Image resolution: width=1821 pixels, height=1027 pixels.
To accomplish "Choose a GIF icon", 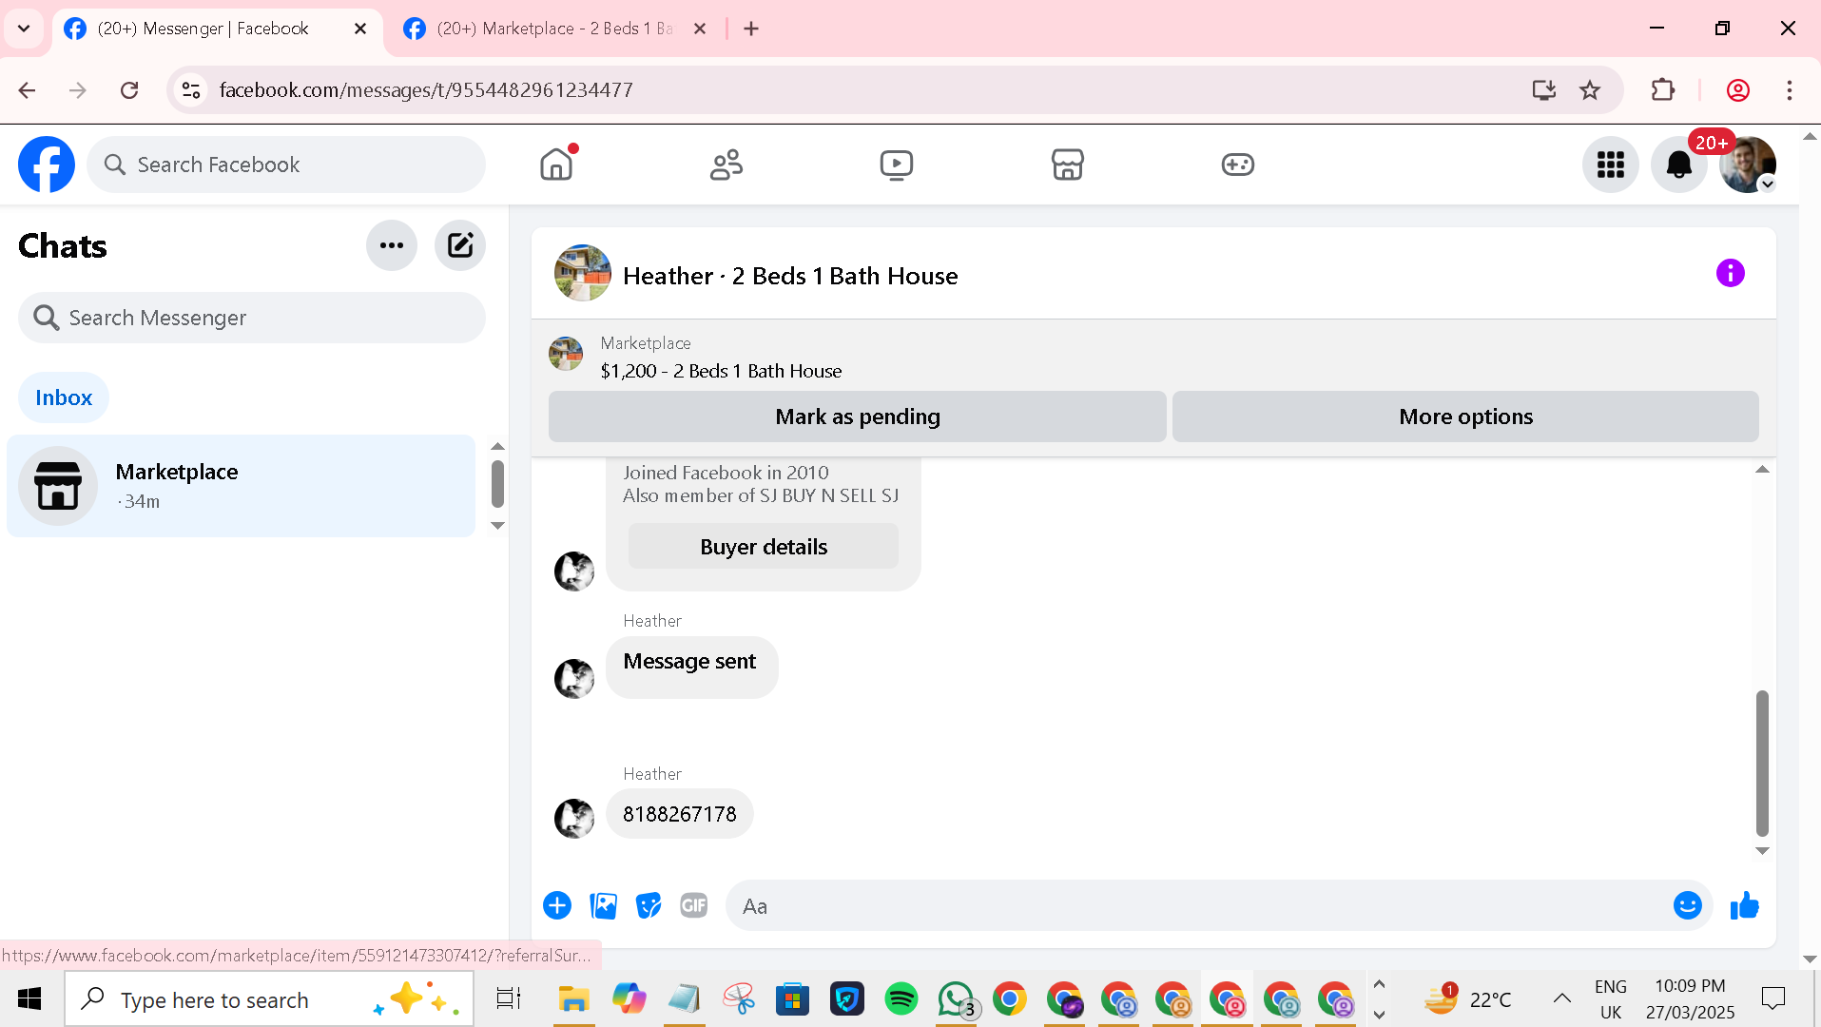I will (694, 905).
